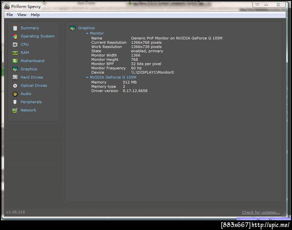The height and width of the screenshot is (230, 292).
Task: Click the Optical Drives disc icon
Action: (x=15, y=86)
